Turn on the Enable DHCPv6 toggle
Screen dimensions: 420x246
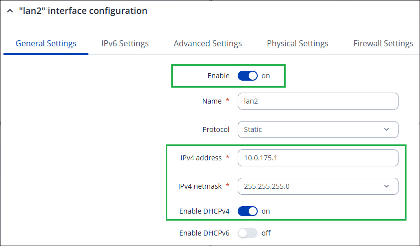247,233
